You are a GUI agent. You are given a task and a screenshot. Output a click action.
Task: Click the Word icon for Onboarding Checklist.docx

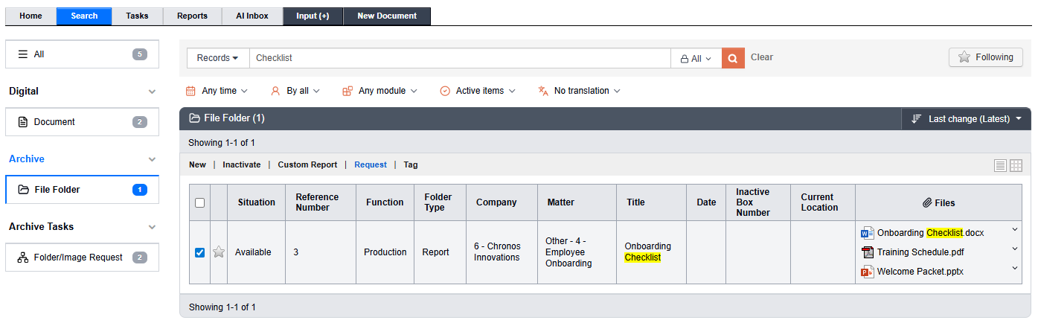tap(867, 233)
